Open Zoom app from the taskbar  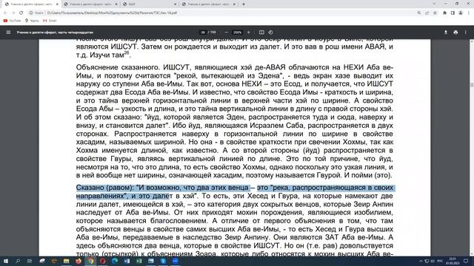point(175,261)
